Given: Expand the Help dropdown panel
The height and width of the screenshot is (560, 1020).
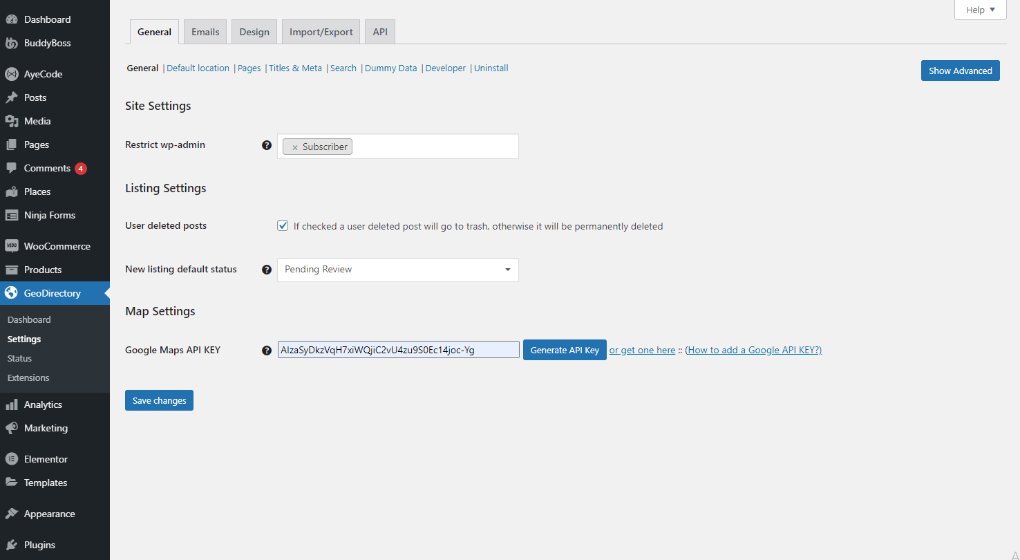Looking at the screenshot, I should [980, 10].
